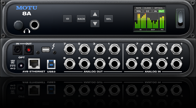196x108 pixels.
Task: Click the Int clock source field
Action: pos(147,11)
